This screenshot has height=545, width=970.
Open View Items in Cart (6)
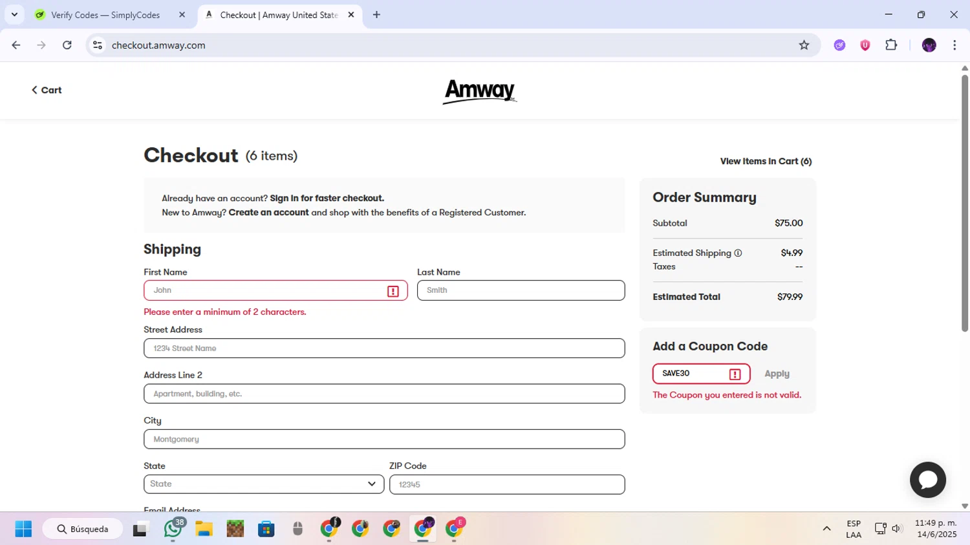(766, 161)
